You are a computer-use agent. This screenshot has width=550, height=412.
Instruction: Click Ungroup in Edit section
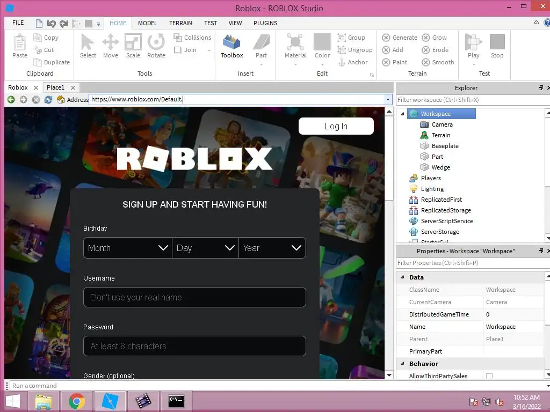point(354,50)
